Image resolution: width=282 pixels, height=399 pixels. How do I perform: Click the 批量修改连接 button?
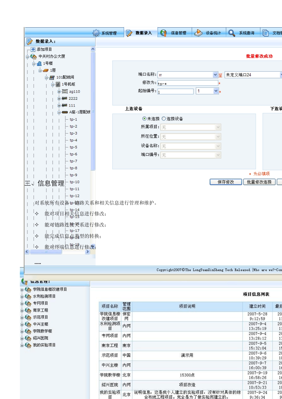(x=259, y=182)
